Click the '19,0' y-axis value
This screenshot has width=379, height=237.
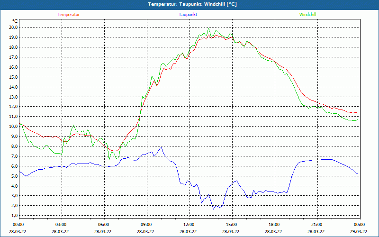point(13,37)
